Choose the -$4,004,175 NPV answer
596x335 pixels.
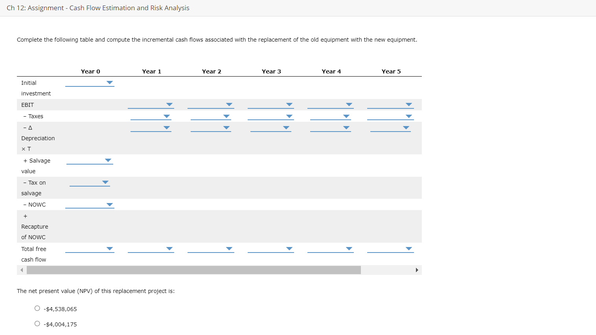pyautogui.click(x=37, y=323)
